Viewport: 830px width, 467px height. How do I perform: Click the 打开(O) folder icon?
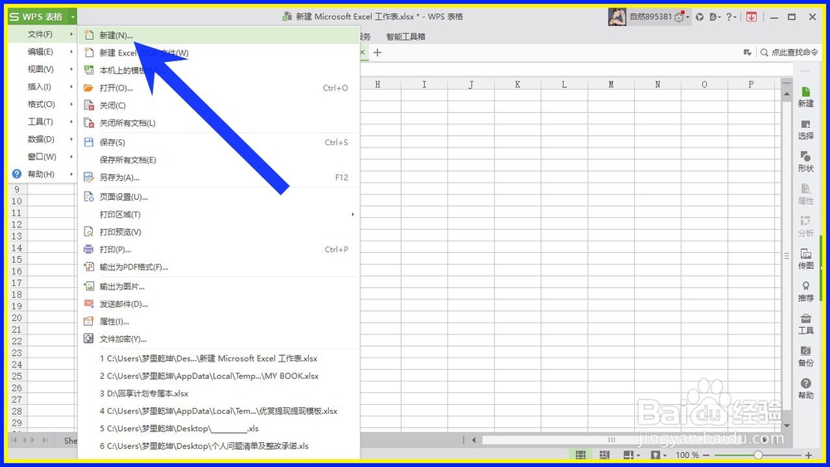89,88
